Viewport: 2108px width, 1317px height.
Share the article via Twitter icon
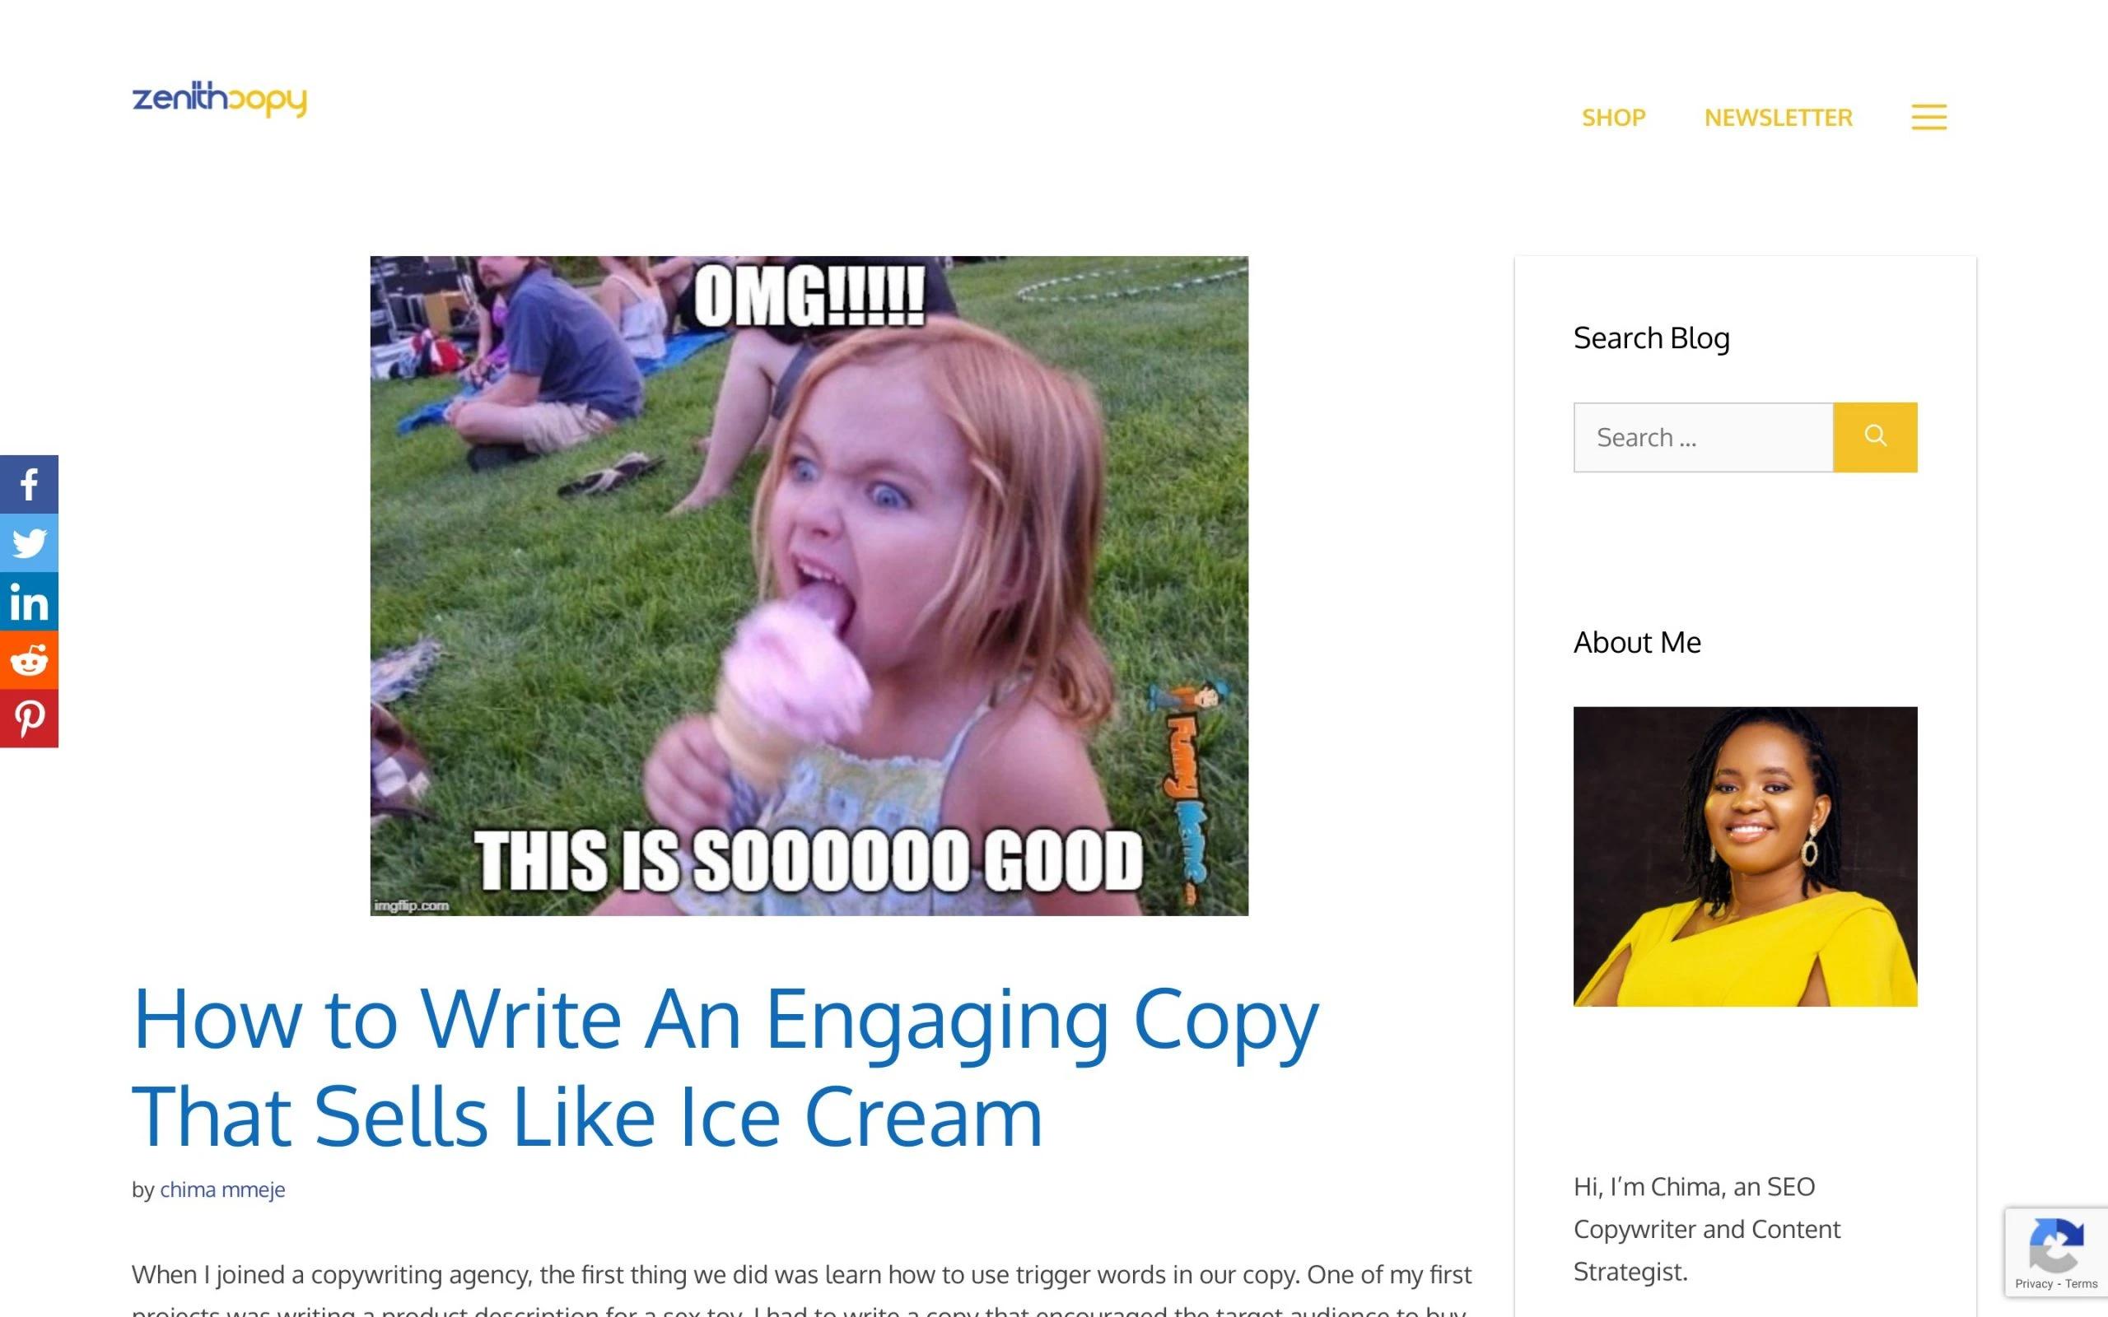pyautogui.click(x=29, y=542)
